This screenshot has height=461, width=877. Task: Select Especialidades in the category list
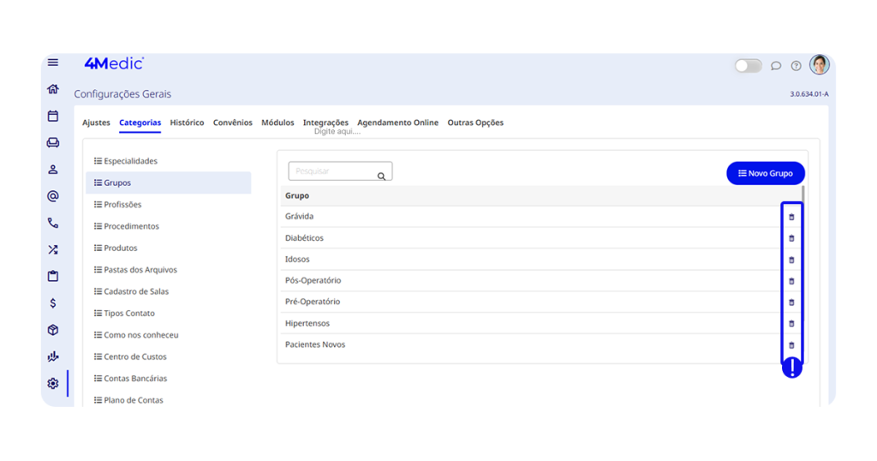click(130, 161)
